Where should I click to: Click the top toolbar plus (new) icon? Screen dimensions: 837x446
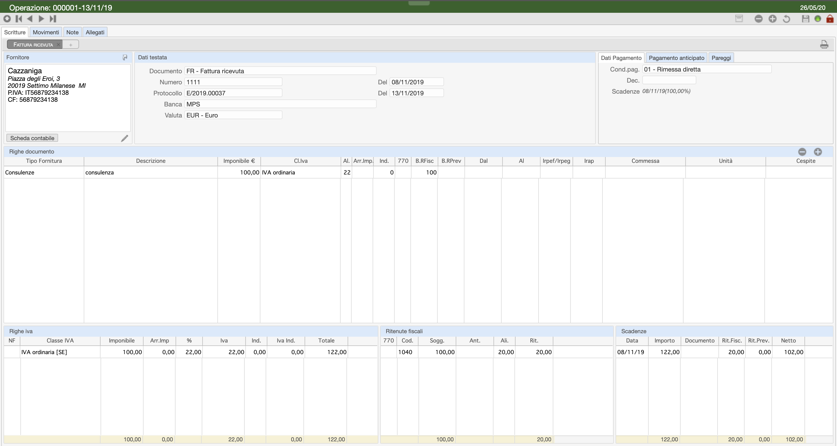tap(772, 19)
